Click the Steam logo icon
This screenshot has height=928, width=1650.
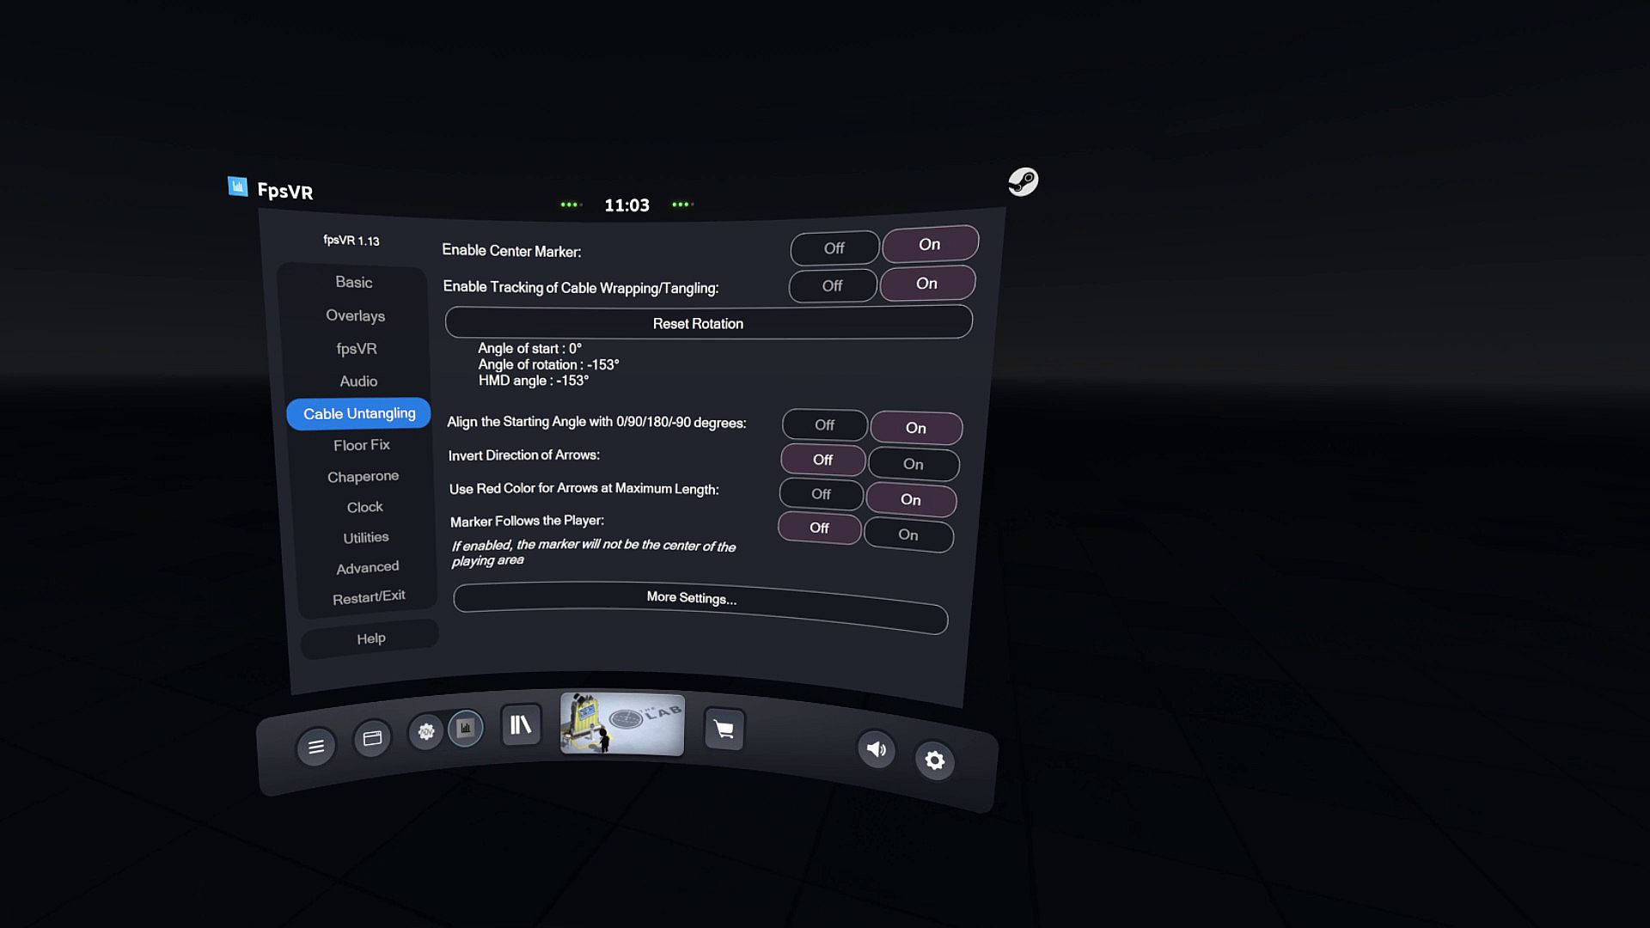pyautogui.click(x=1023, y=181)
